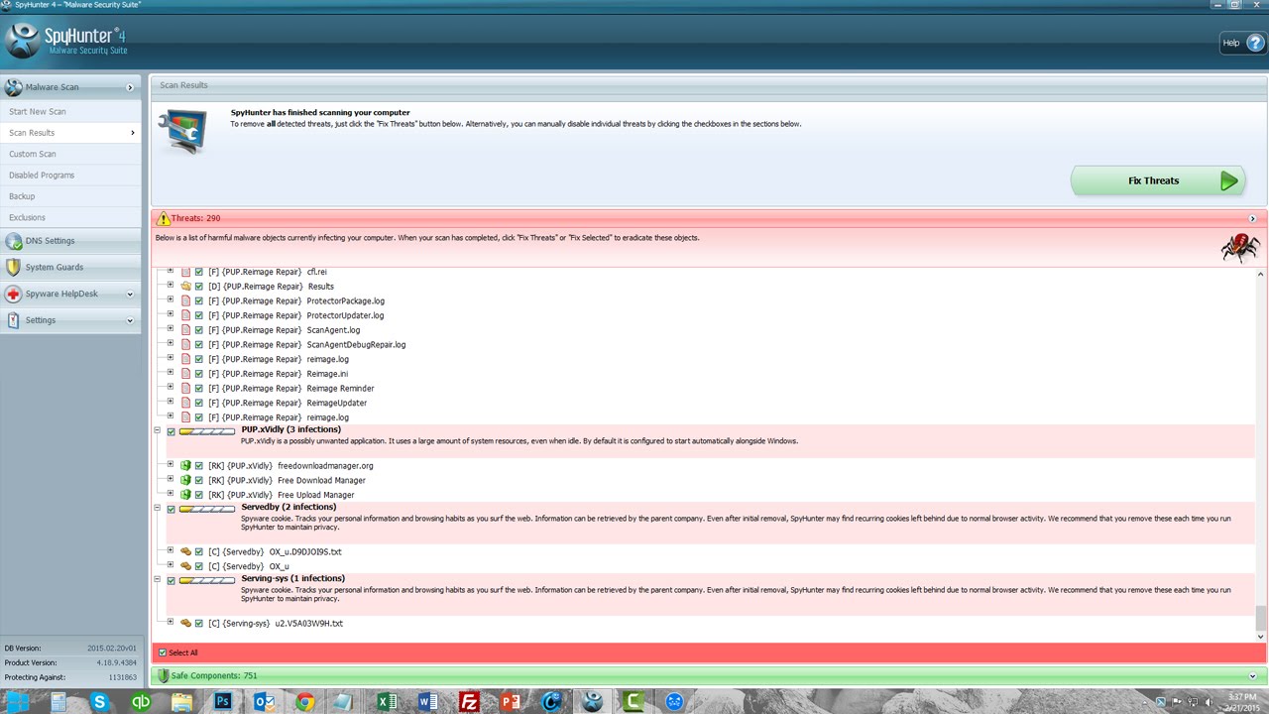
Task: Open FileZilla from the taskbar
Action: tap(469, 702)
